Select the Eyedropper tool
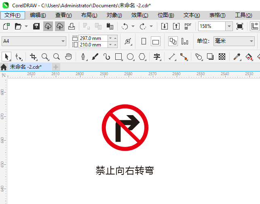The image size is (260, 204). (237, 57)
